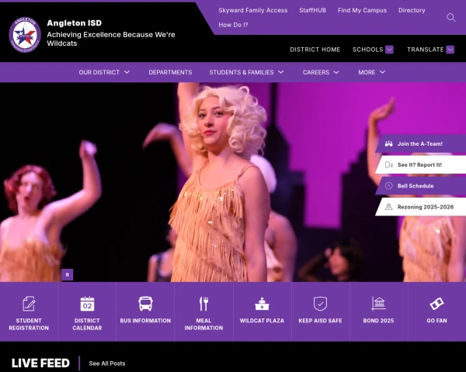
Task: Expand the Schools dropdown arrow
Action: (x=389, y=50)
